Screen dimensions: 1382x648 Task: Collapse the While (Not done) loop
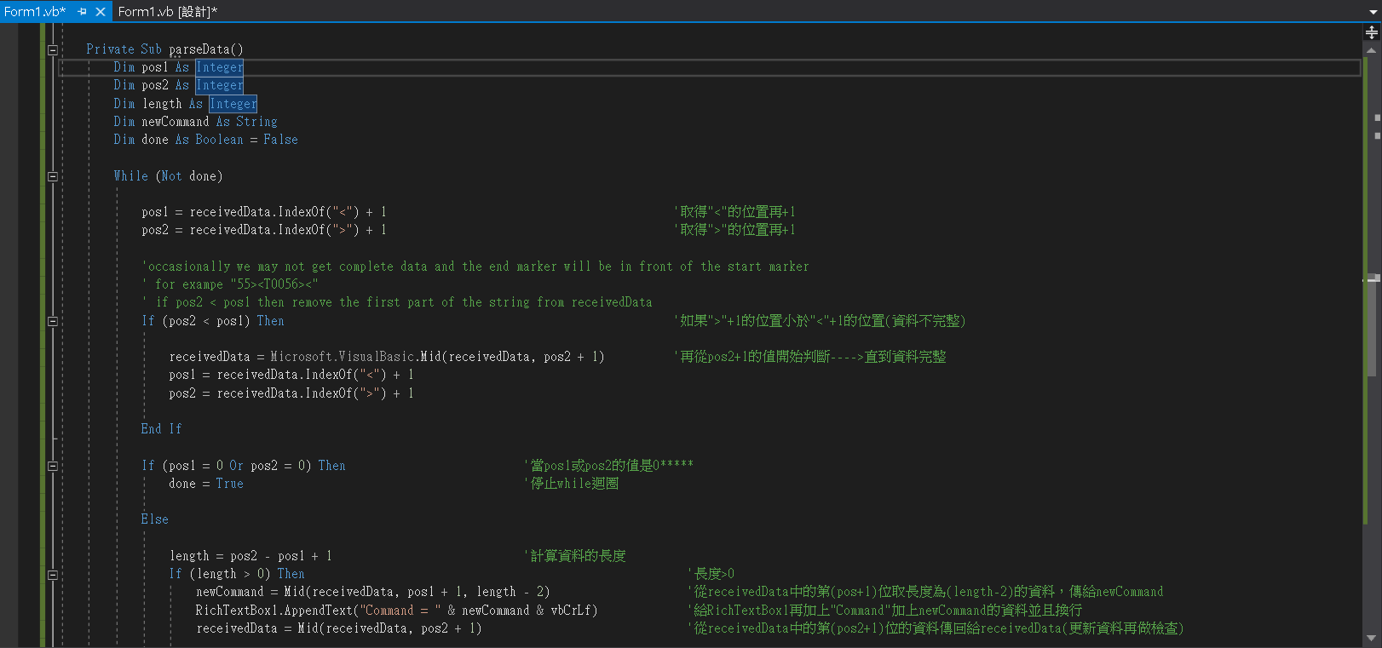click(x=53, y=176)
